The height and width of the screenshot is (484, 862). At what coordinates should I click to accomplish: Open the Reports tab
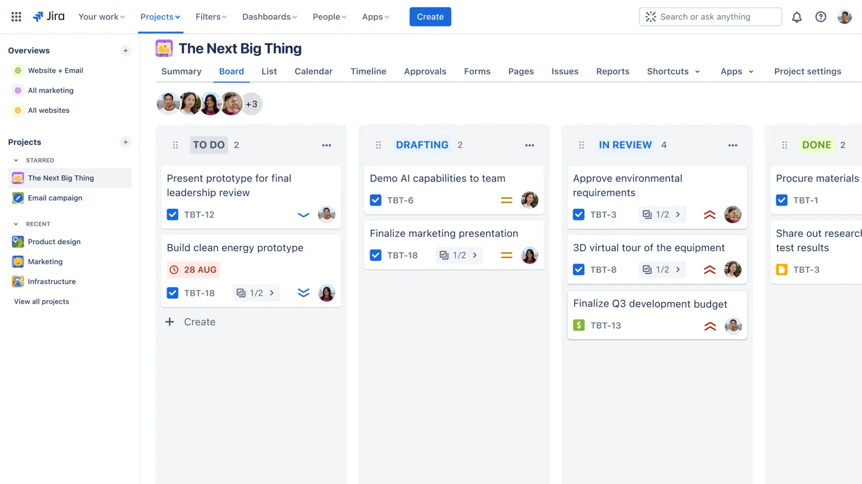pos(612,71)
